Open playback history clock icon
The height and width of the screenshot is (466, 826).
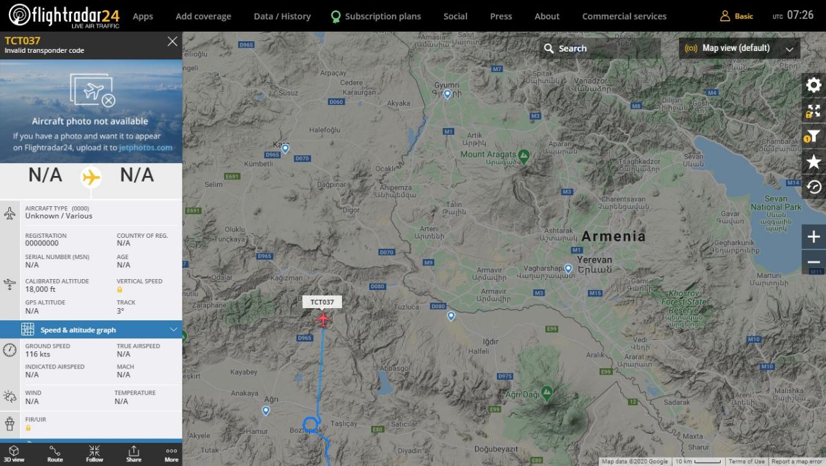point(814,187)
